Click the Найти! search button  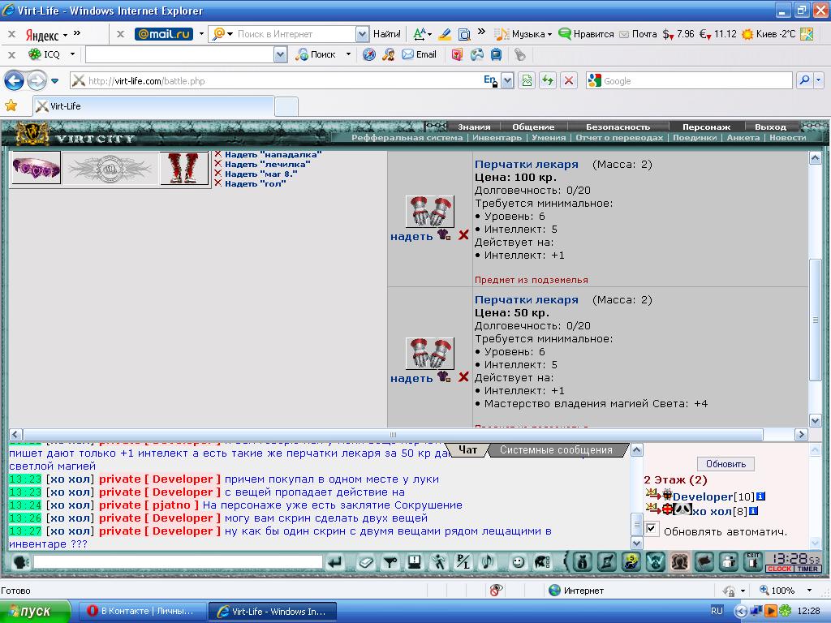point(387,34)
